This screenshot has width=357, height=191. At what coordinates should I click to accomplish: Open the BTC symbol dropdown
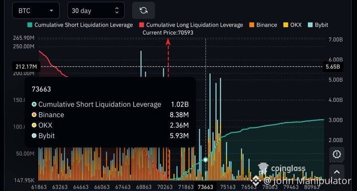pyautogui.click(x=36, y=10)
